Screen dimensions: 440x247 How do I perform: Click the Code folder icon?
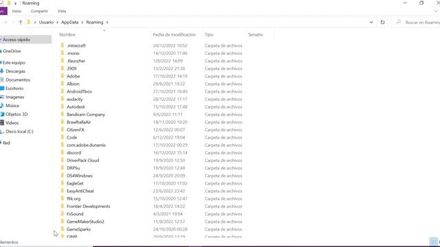(x=63, y=137)
